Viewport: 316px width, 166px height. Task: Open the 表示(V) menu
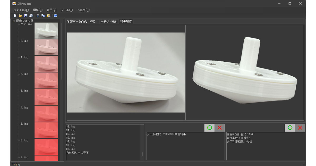[x=51, y=10]
